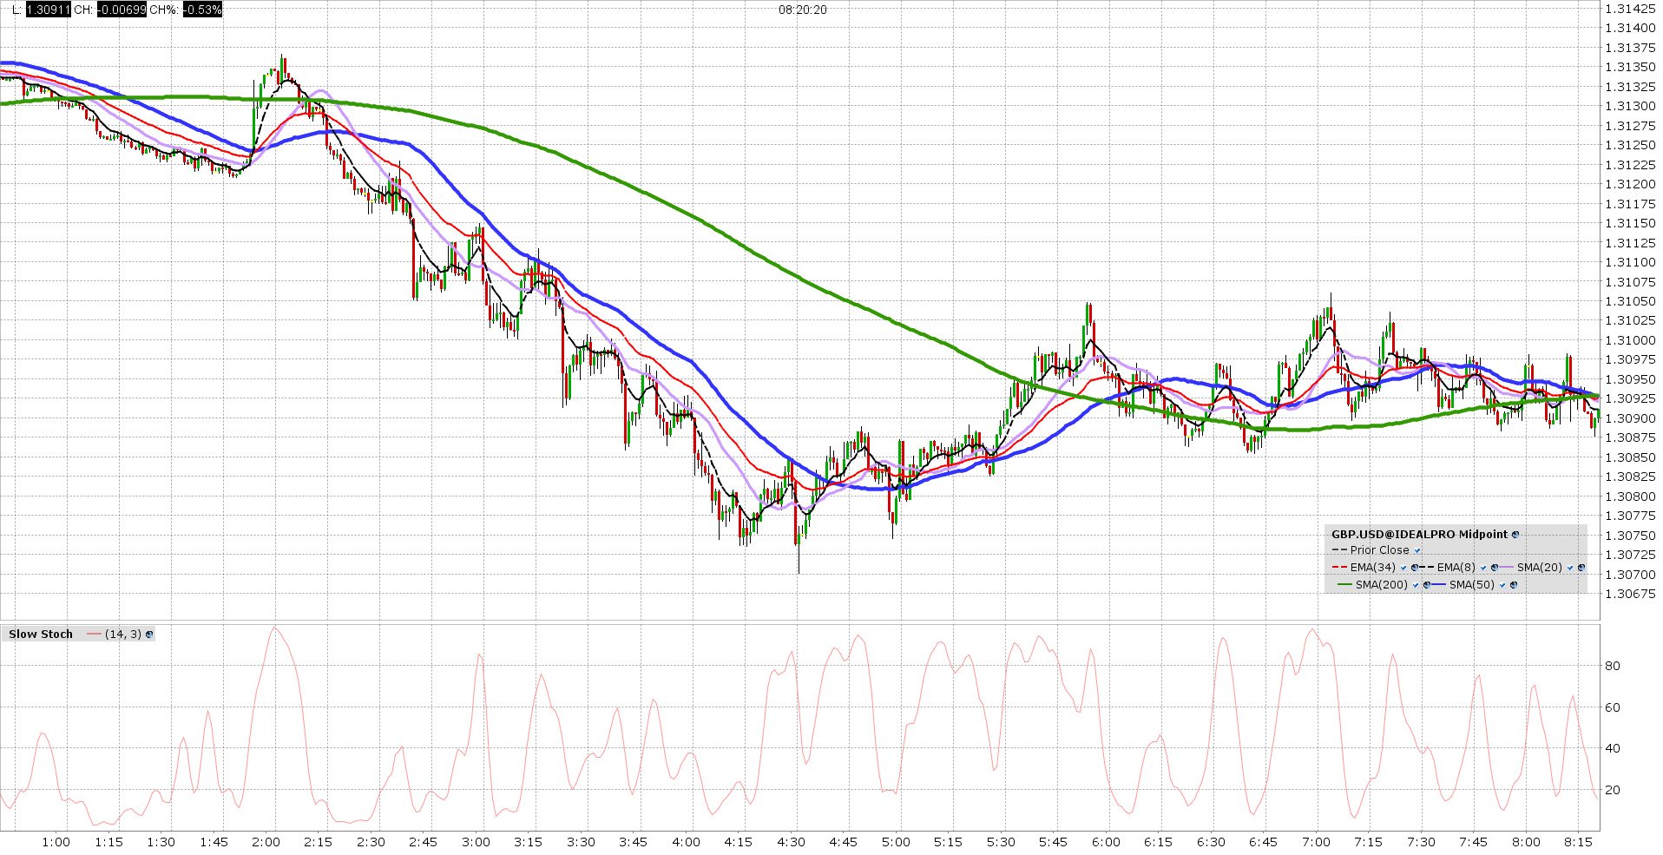Image resolution: width=1663 pixels, height=855 pixels.
Task: Click the GBP.USD@IDEALPRO Midpoint legend title
Action: click(x=1419, y=535)
